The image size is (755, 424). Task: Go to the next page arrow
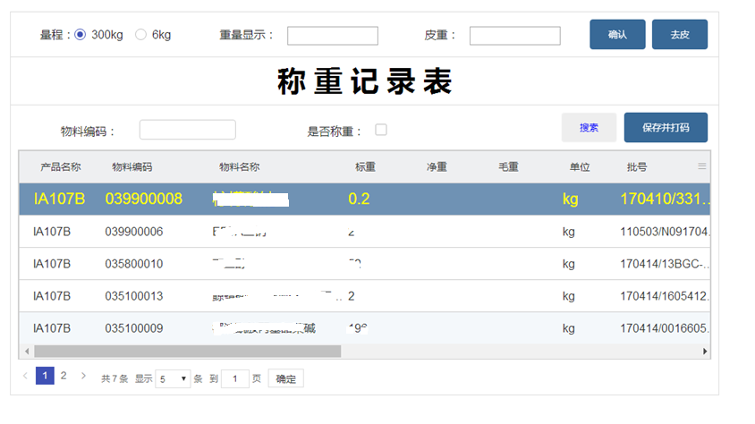click(83, 377)
